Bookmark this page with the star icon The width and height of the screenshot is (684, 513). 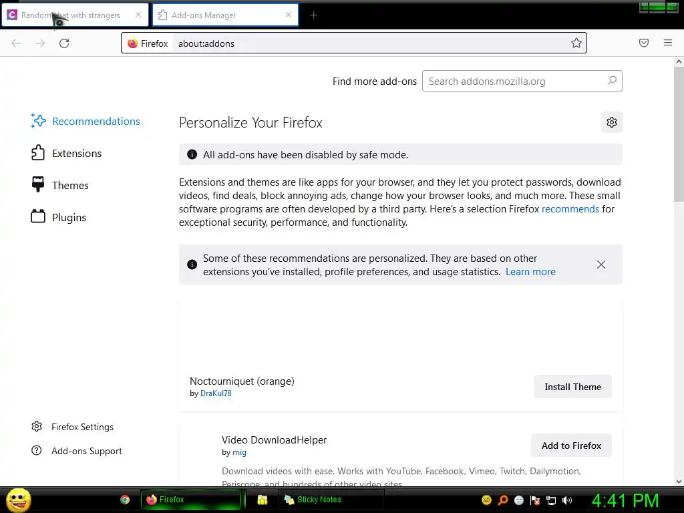[x=576, y=43]
